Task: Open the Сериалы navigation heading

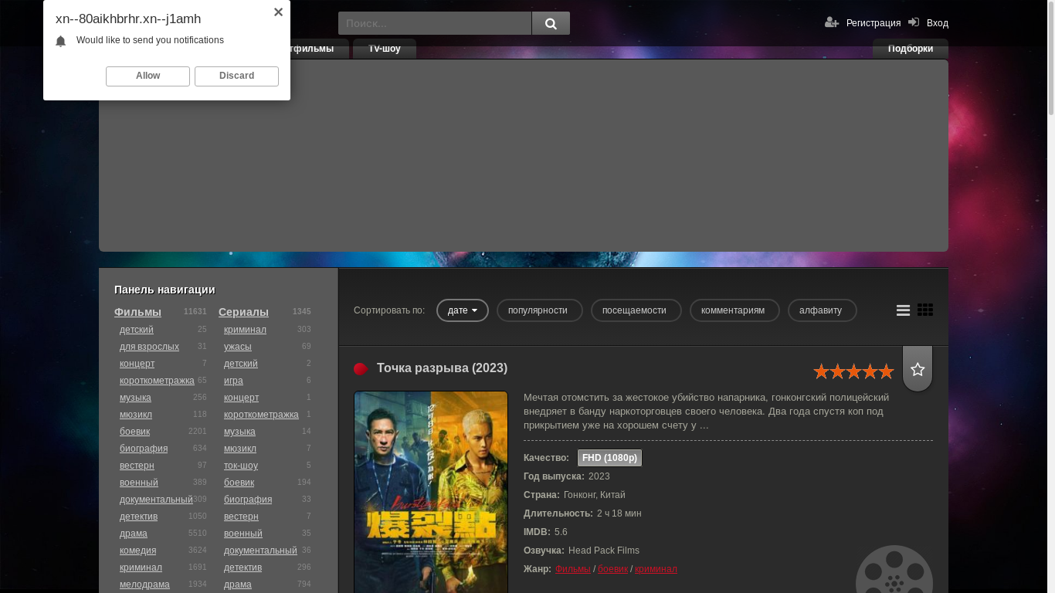Action: click(x=243, y=312)
